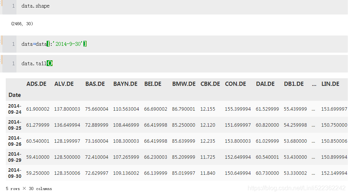Image resolution: width=349 pixels, height=195 pixels.
Task: Click the cell value 61.900002
Action: [38, 109]
